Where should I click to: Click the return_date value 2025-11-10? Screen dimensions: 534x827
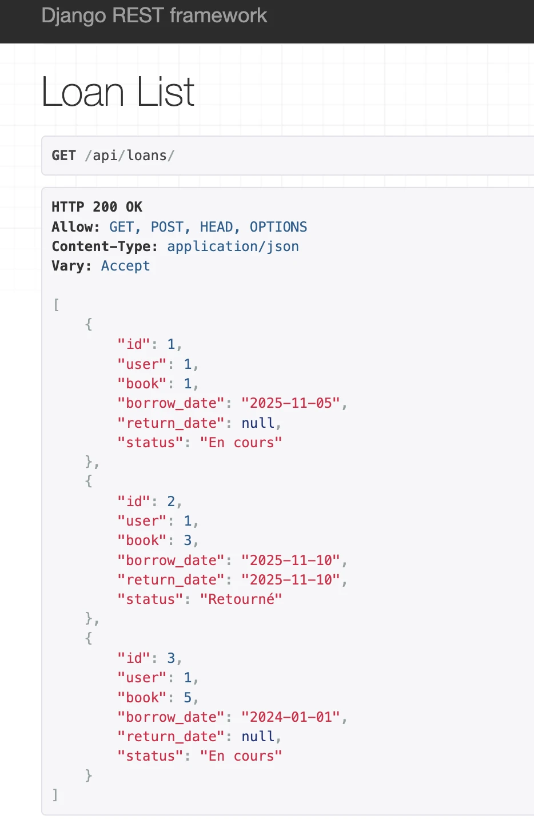(291, 580)
